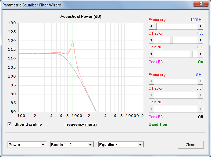Click Band 2 Frequency right arrow

[200, 81]
